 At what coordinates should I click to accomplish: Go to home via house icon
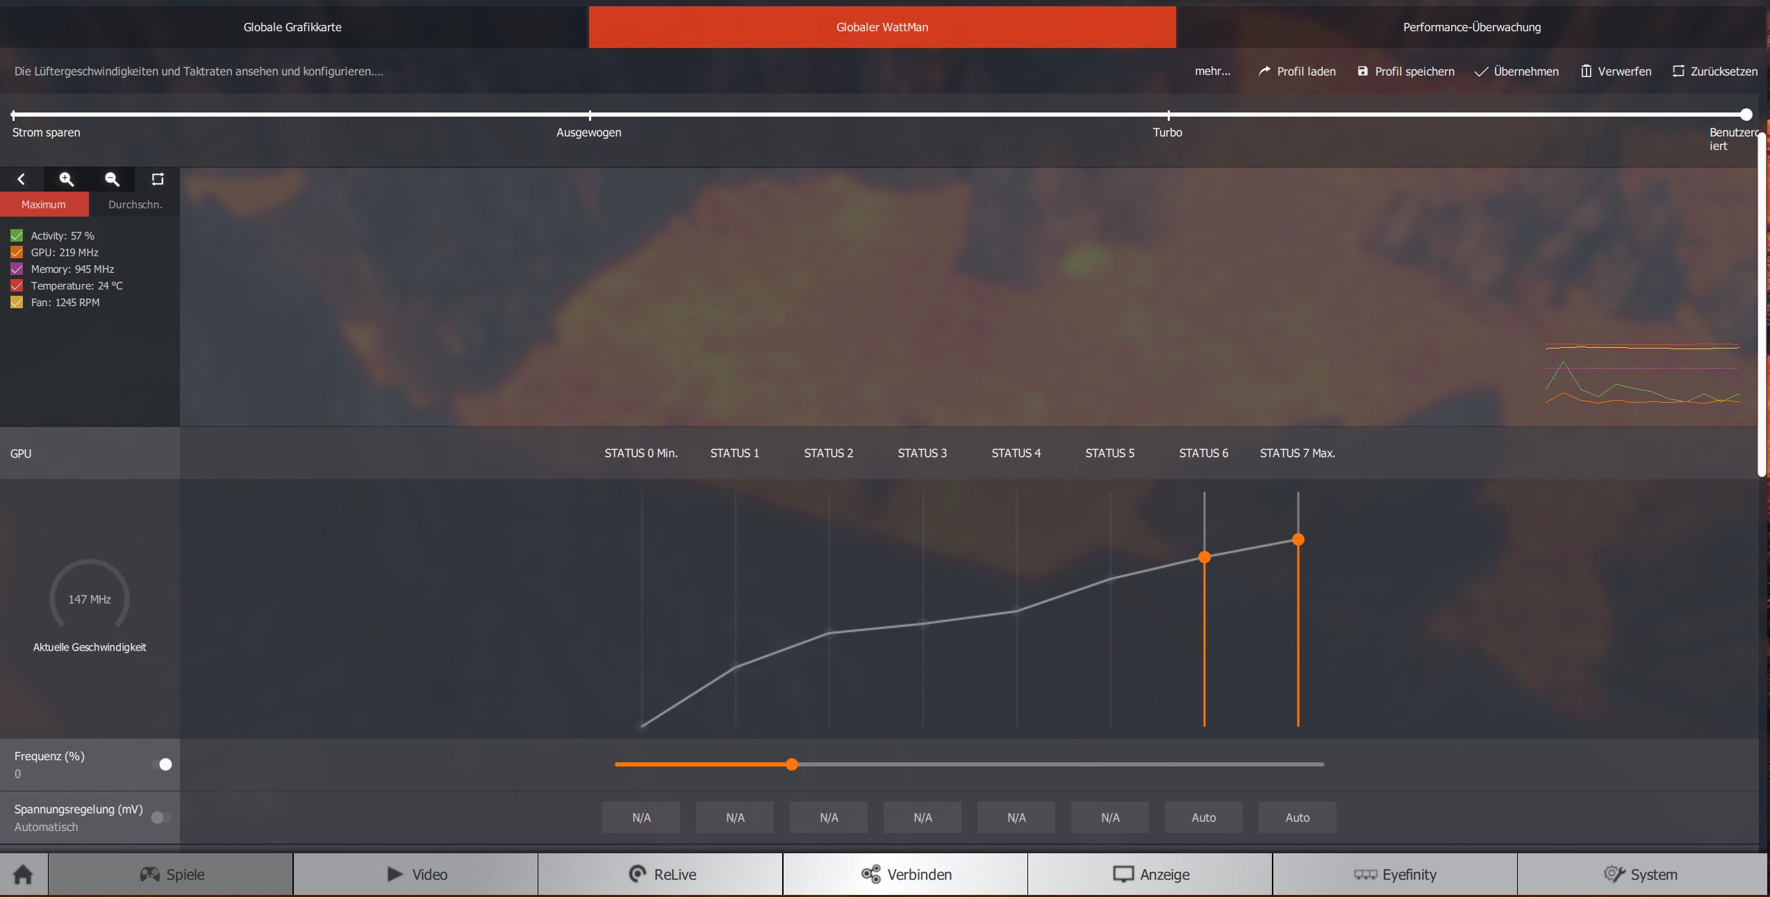pyautogui.click(x=23, y=874)
